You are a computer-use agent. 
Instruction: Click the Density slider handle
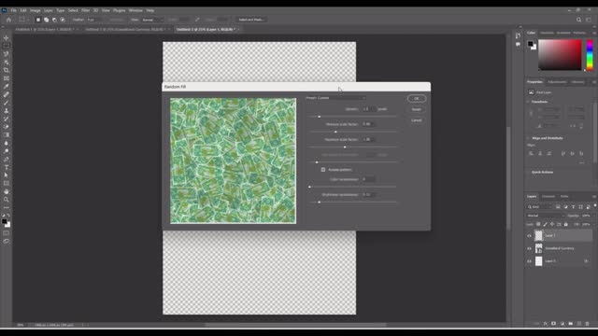click(x=320, y=117)
